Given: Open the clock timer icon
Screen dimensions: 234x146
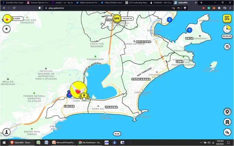Looking at the screenshot, I should click(227, 29).
